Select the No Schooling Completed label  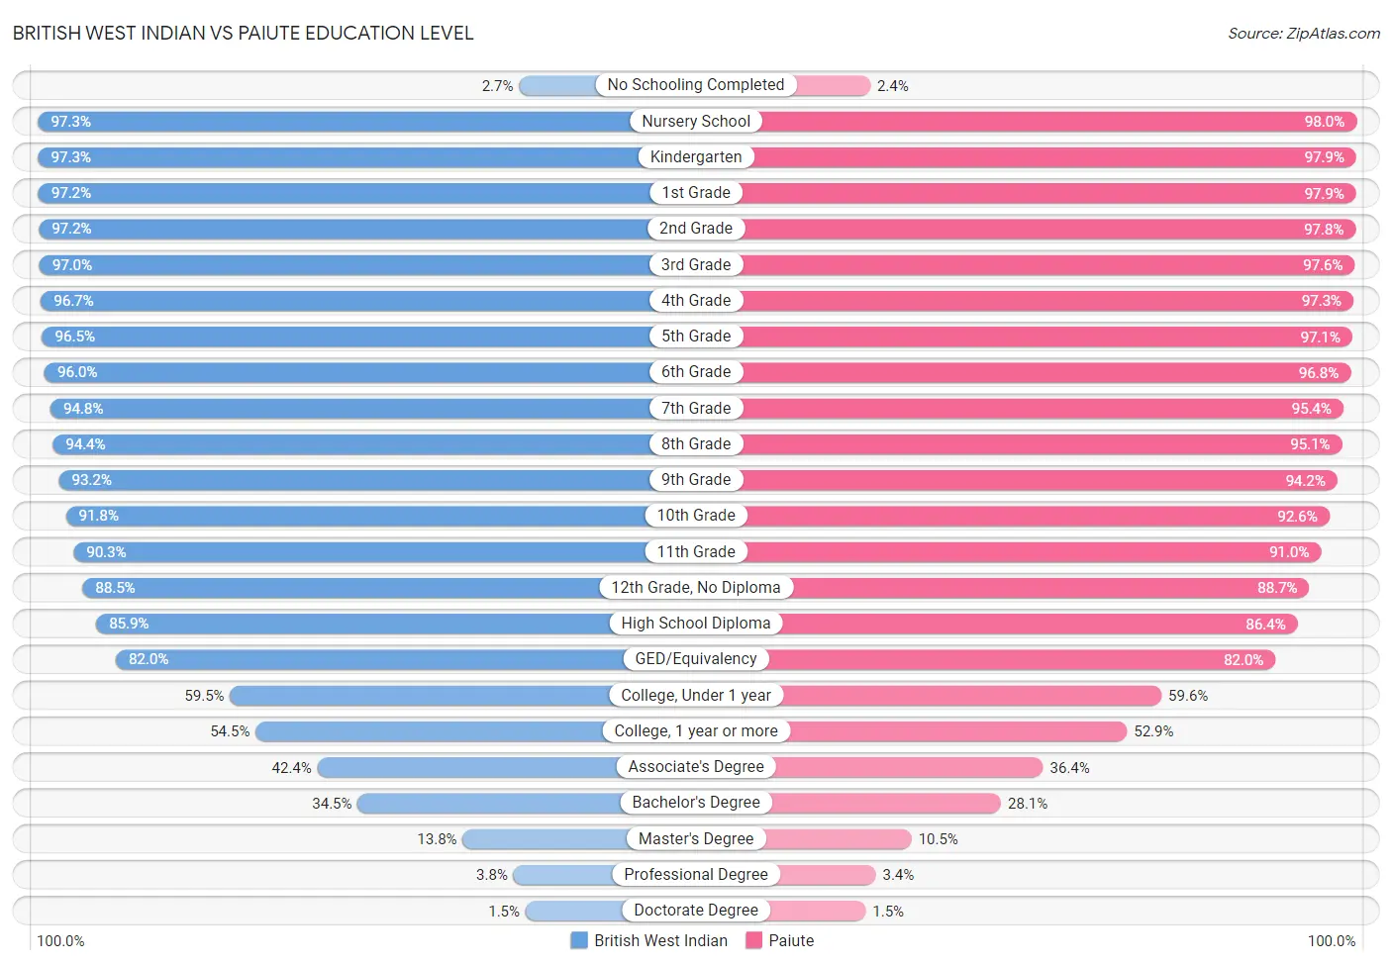point(696,85)
